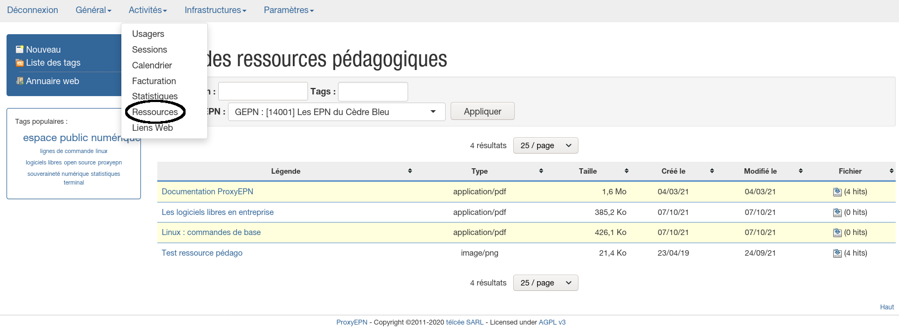Viewport: 899px width, 330px height.
Task: Click the Nouveau icon in sidebar
Action: pos(20,49)
